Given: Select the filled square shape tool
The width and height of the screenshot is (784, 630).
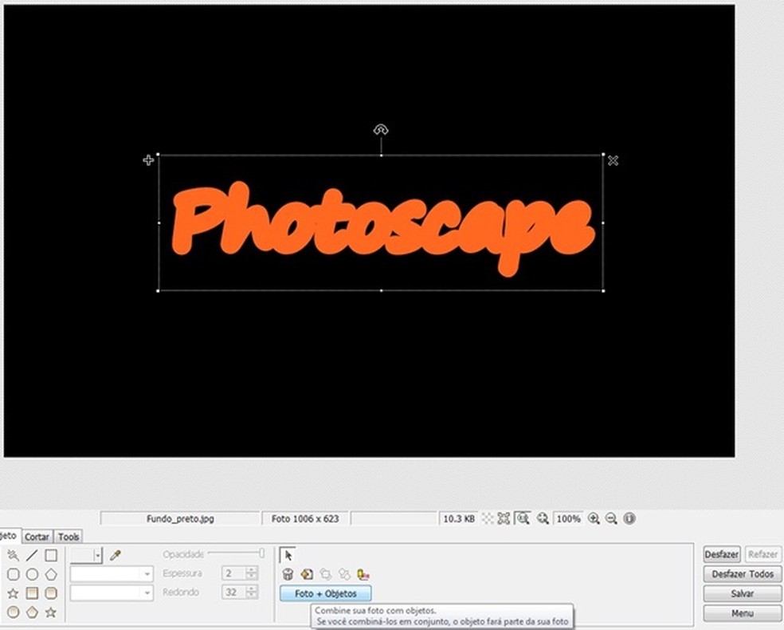Looking at the screenshot, I should pos(32,593).
